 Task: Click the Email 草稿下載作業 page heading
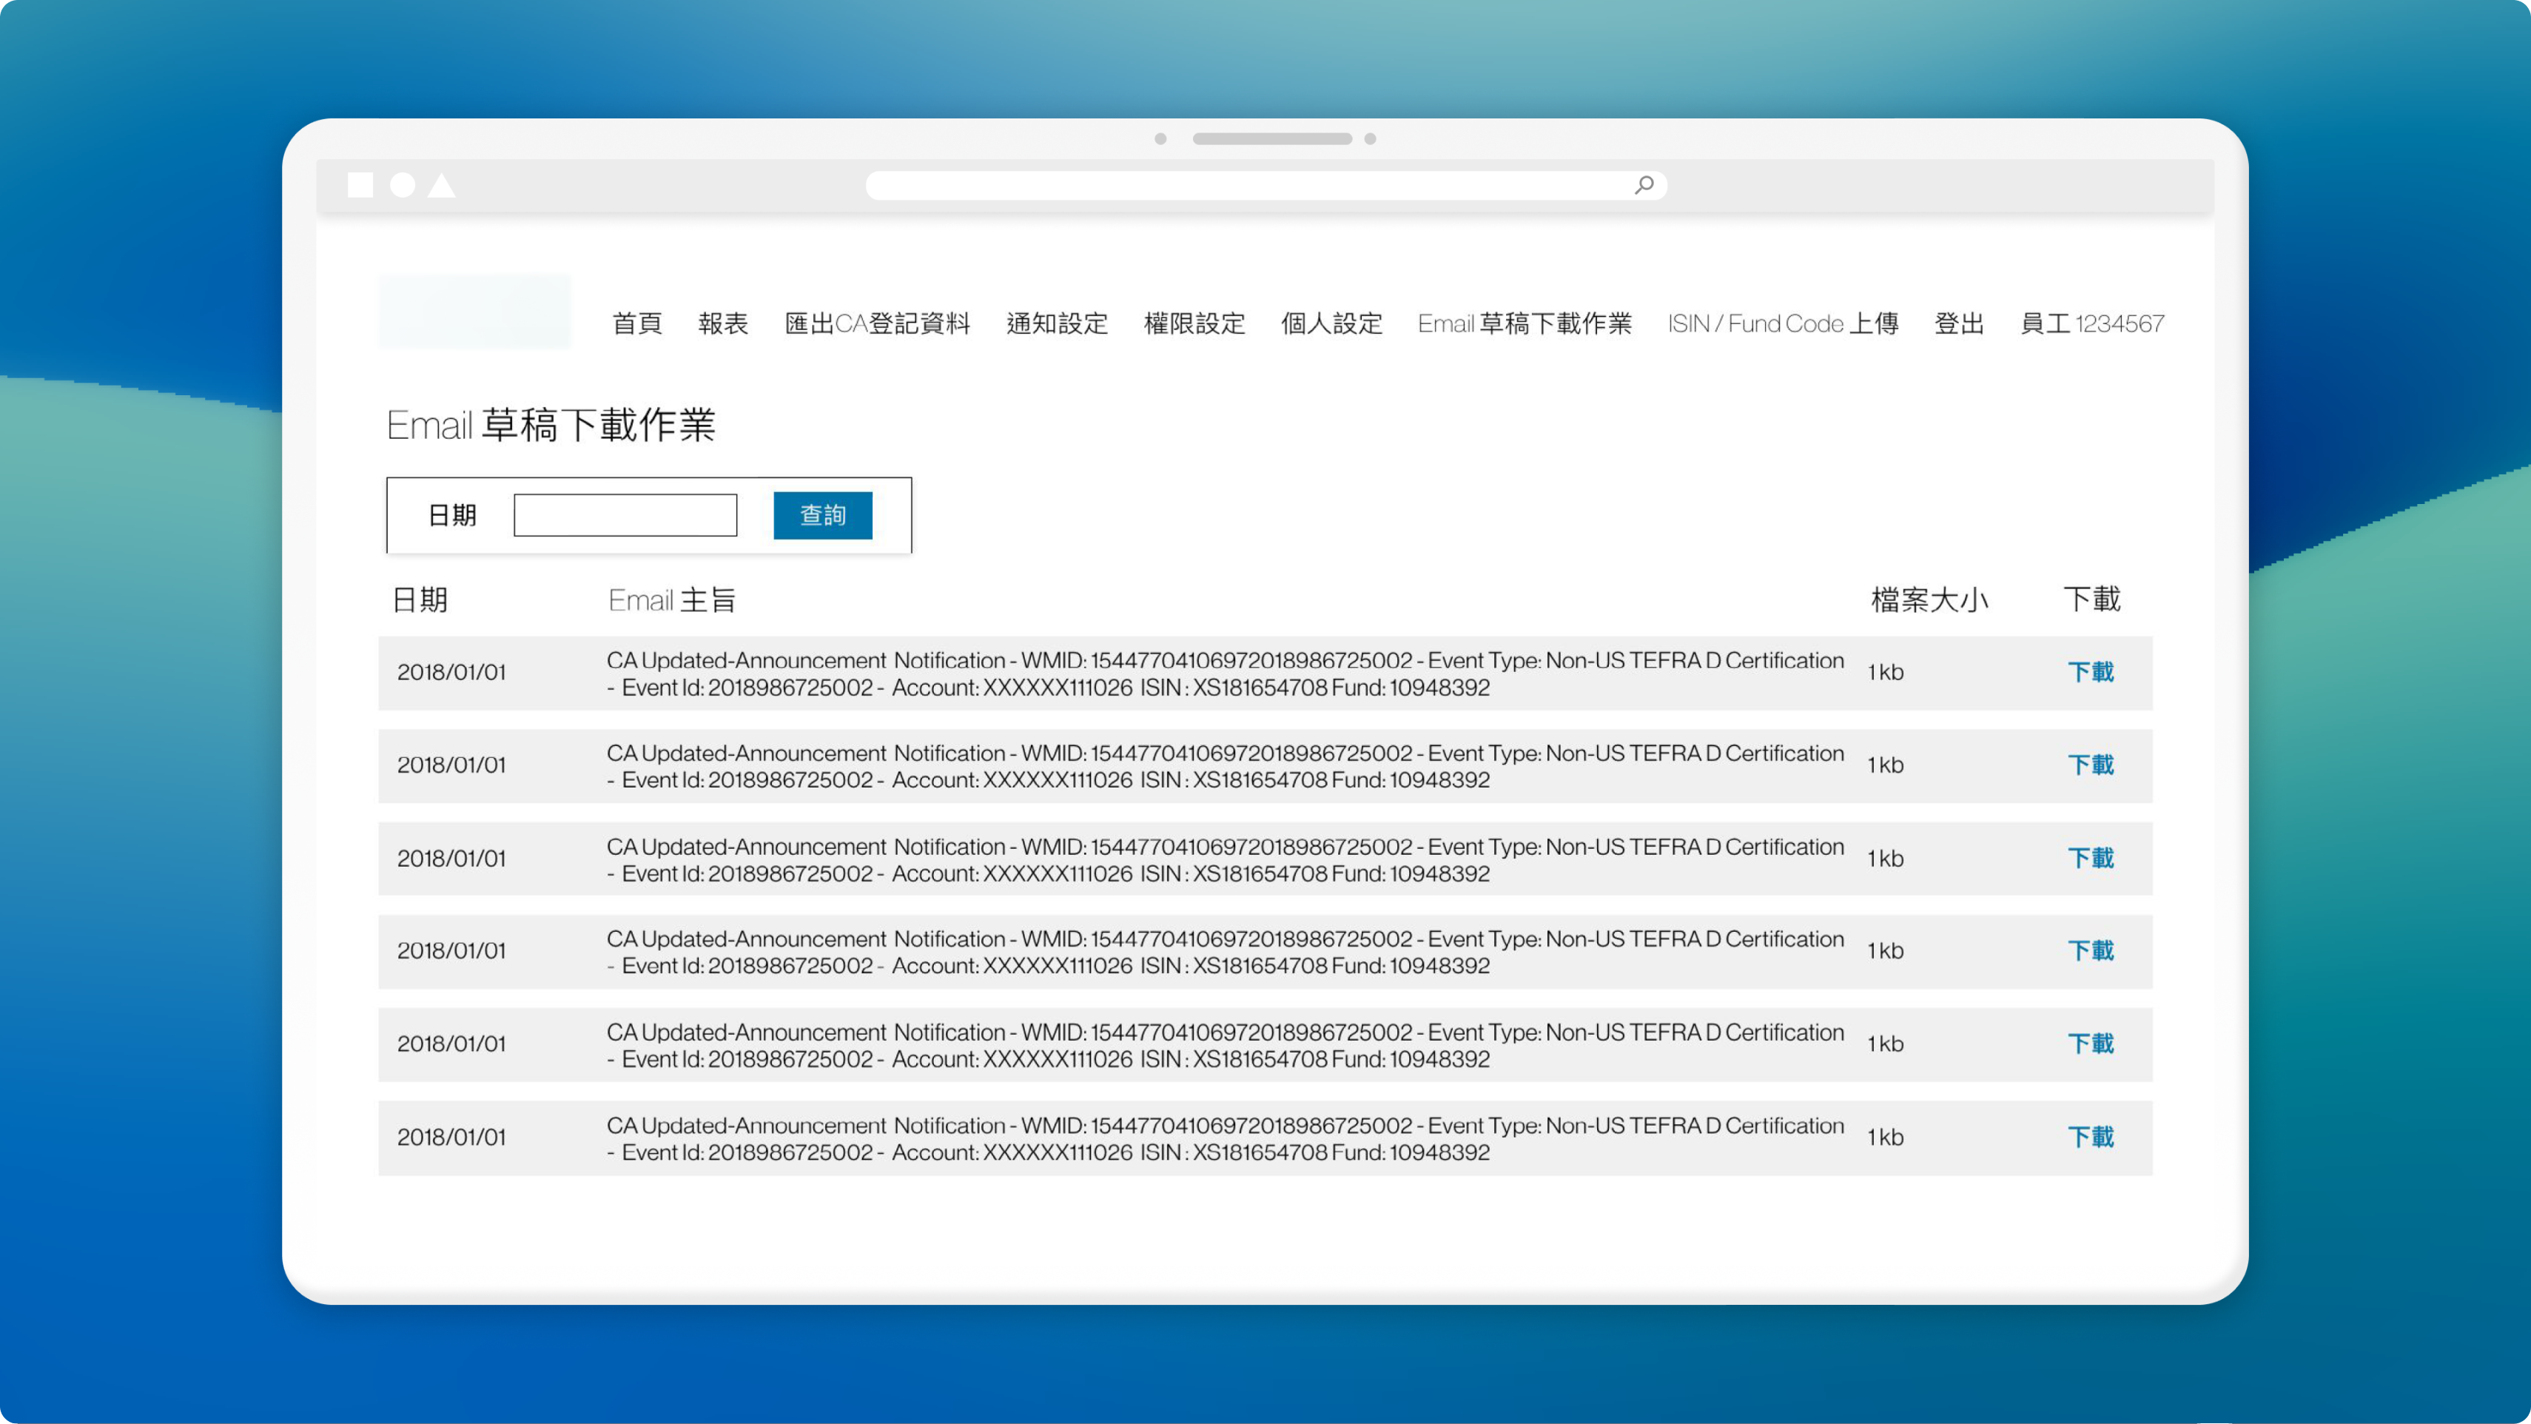tap(551, 425)
